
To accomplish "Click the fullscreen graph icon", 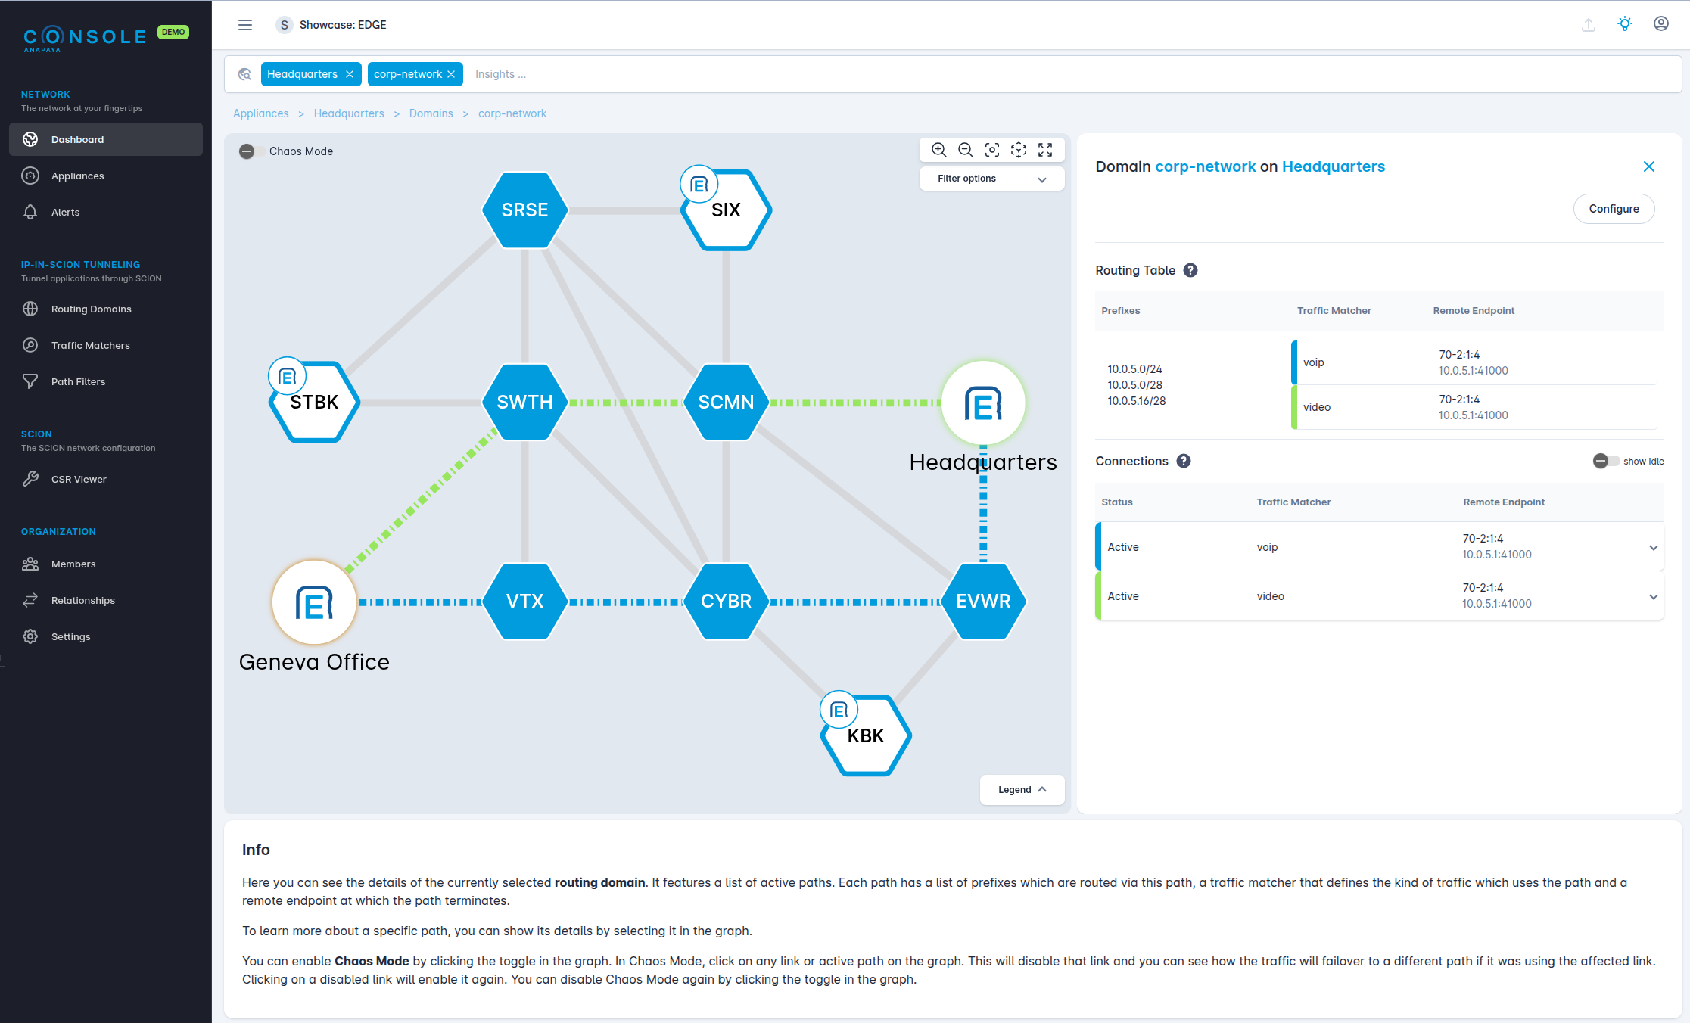I will 1045,150.
